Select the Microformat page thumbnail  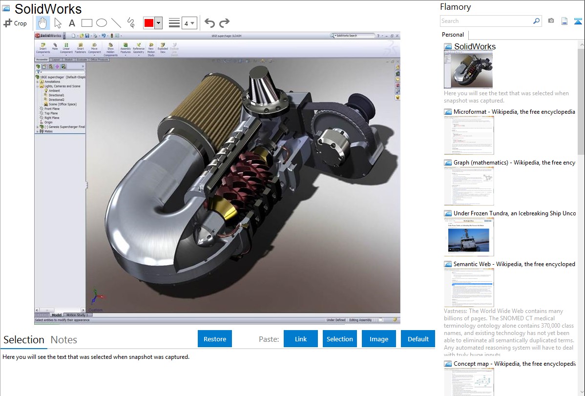(469, 135)
